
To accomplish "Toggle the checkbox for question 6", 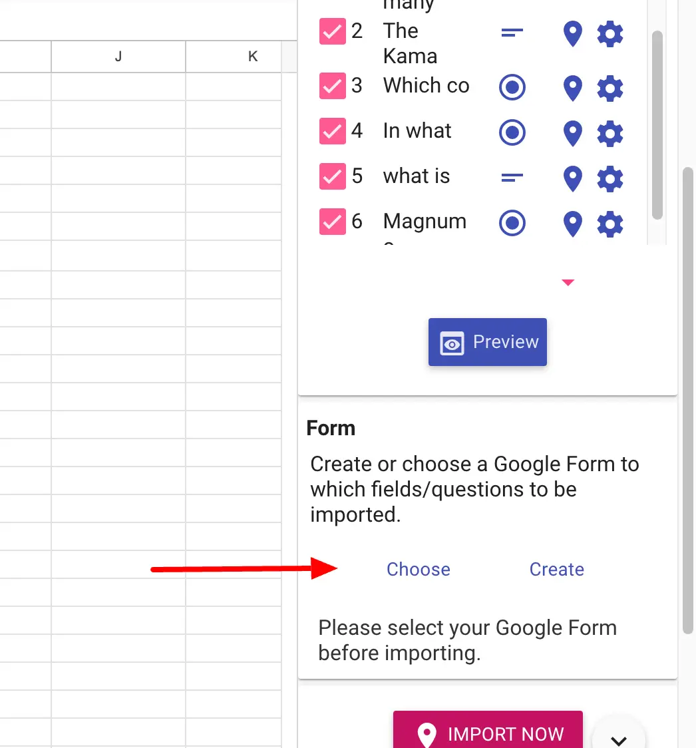I will (332, 222).
